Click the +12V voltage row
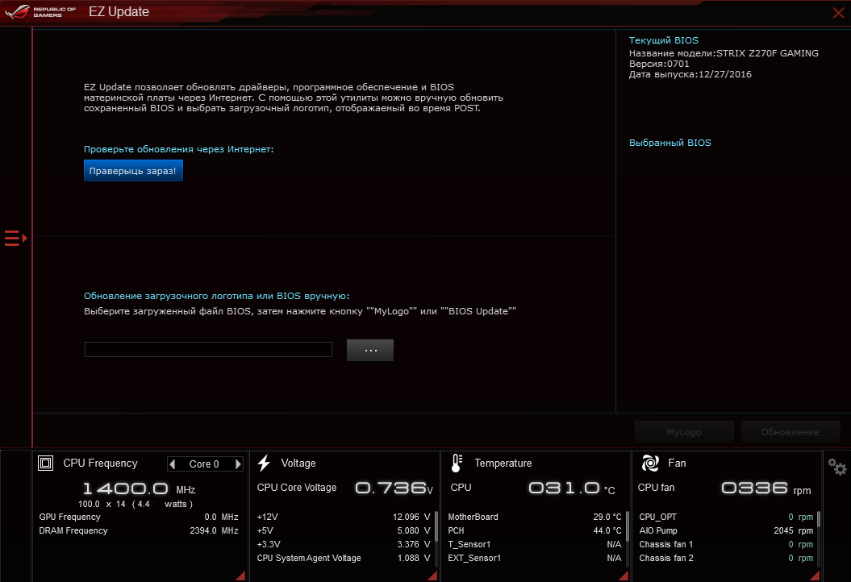 tap(343, 517)
